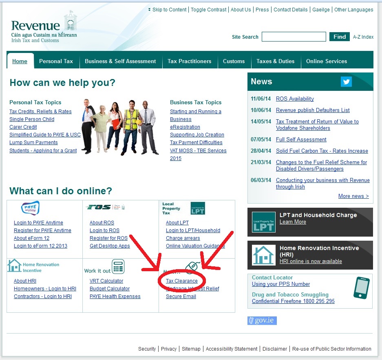382x360 pixels.
Task: Open Tax Clearance link
Action: pyautogui.click(x=182, y=281)
